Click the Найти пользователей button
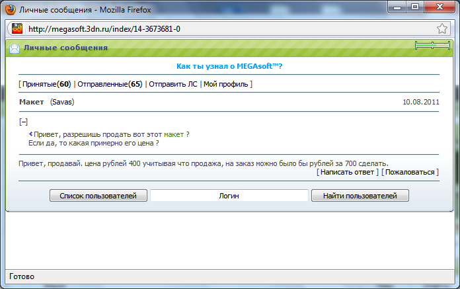460x289 pixels. click(x=360, y=195)
